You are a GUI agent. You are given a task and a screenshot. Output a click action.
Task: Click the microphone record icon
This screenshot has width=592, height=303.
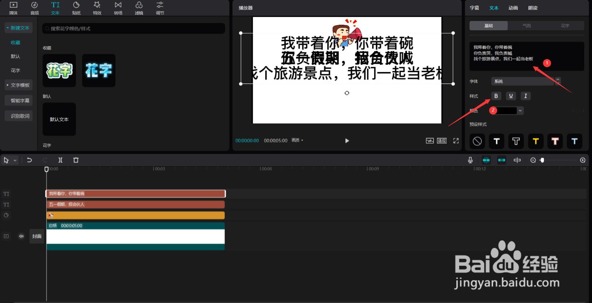[x=470, y=160]
